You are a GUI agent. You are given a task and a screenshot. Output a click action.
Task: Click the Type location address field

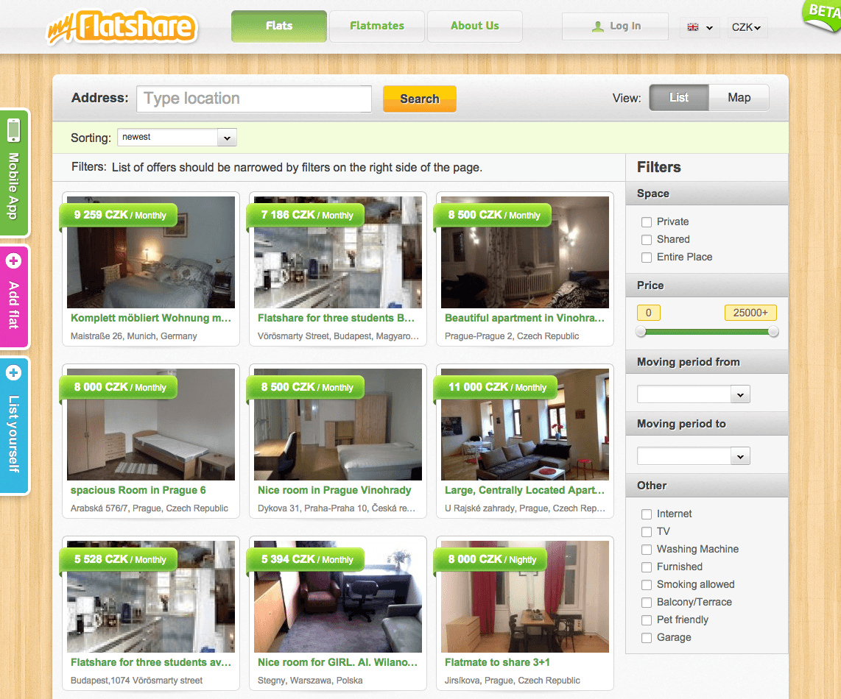254,99
